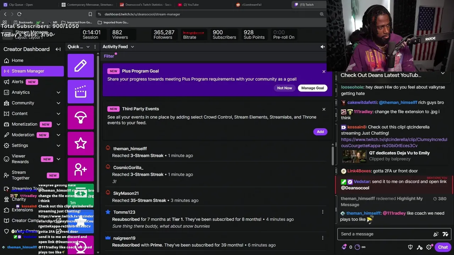Image resolution: width=454 pixels, height=255 pixels.
Task: Click the Manage Goal button
Action: click(312, 88)
